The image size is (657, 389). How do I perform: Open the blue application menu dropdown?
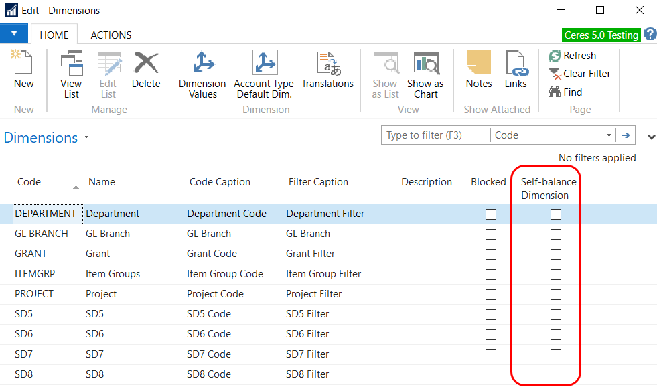[14, 33]
